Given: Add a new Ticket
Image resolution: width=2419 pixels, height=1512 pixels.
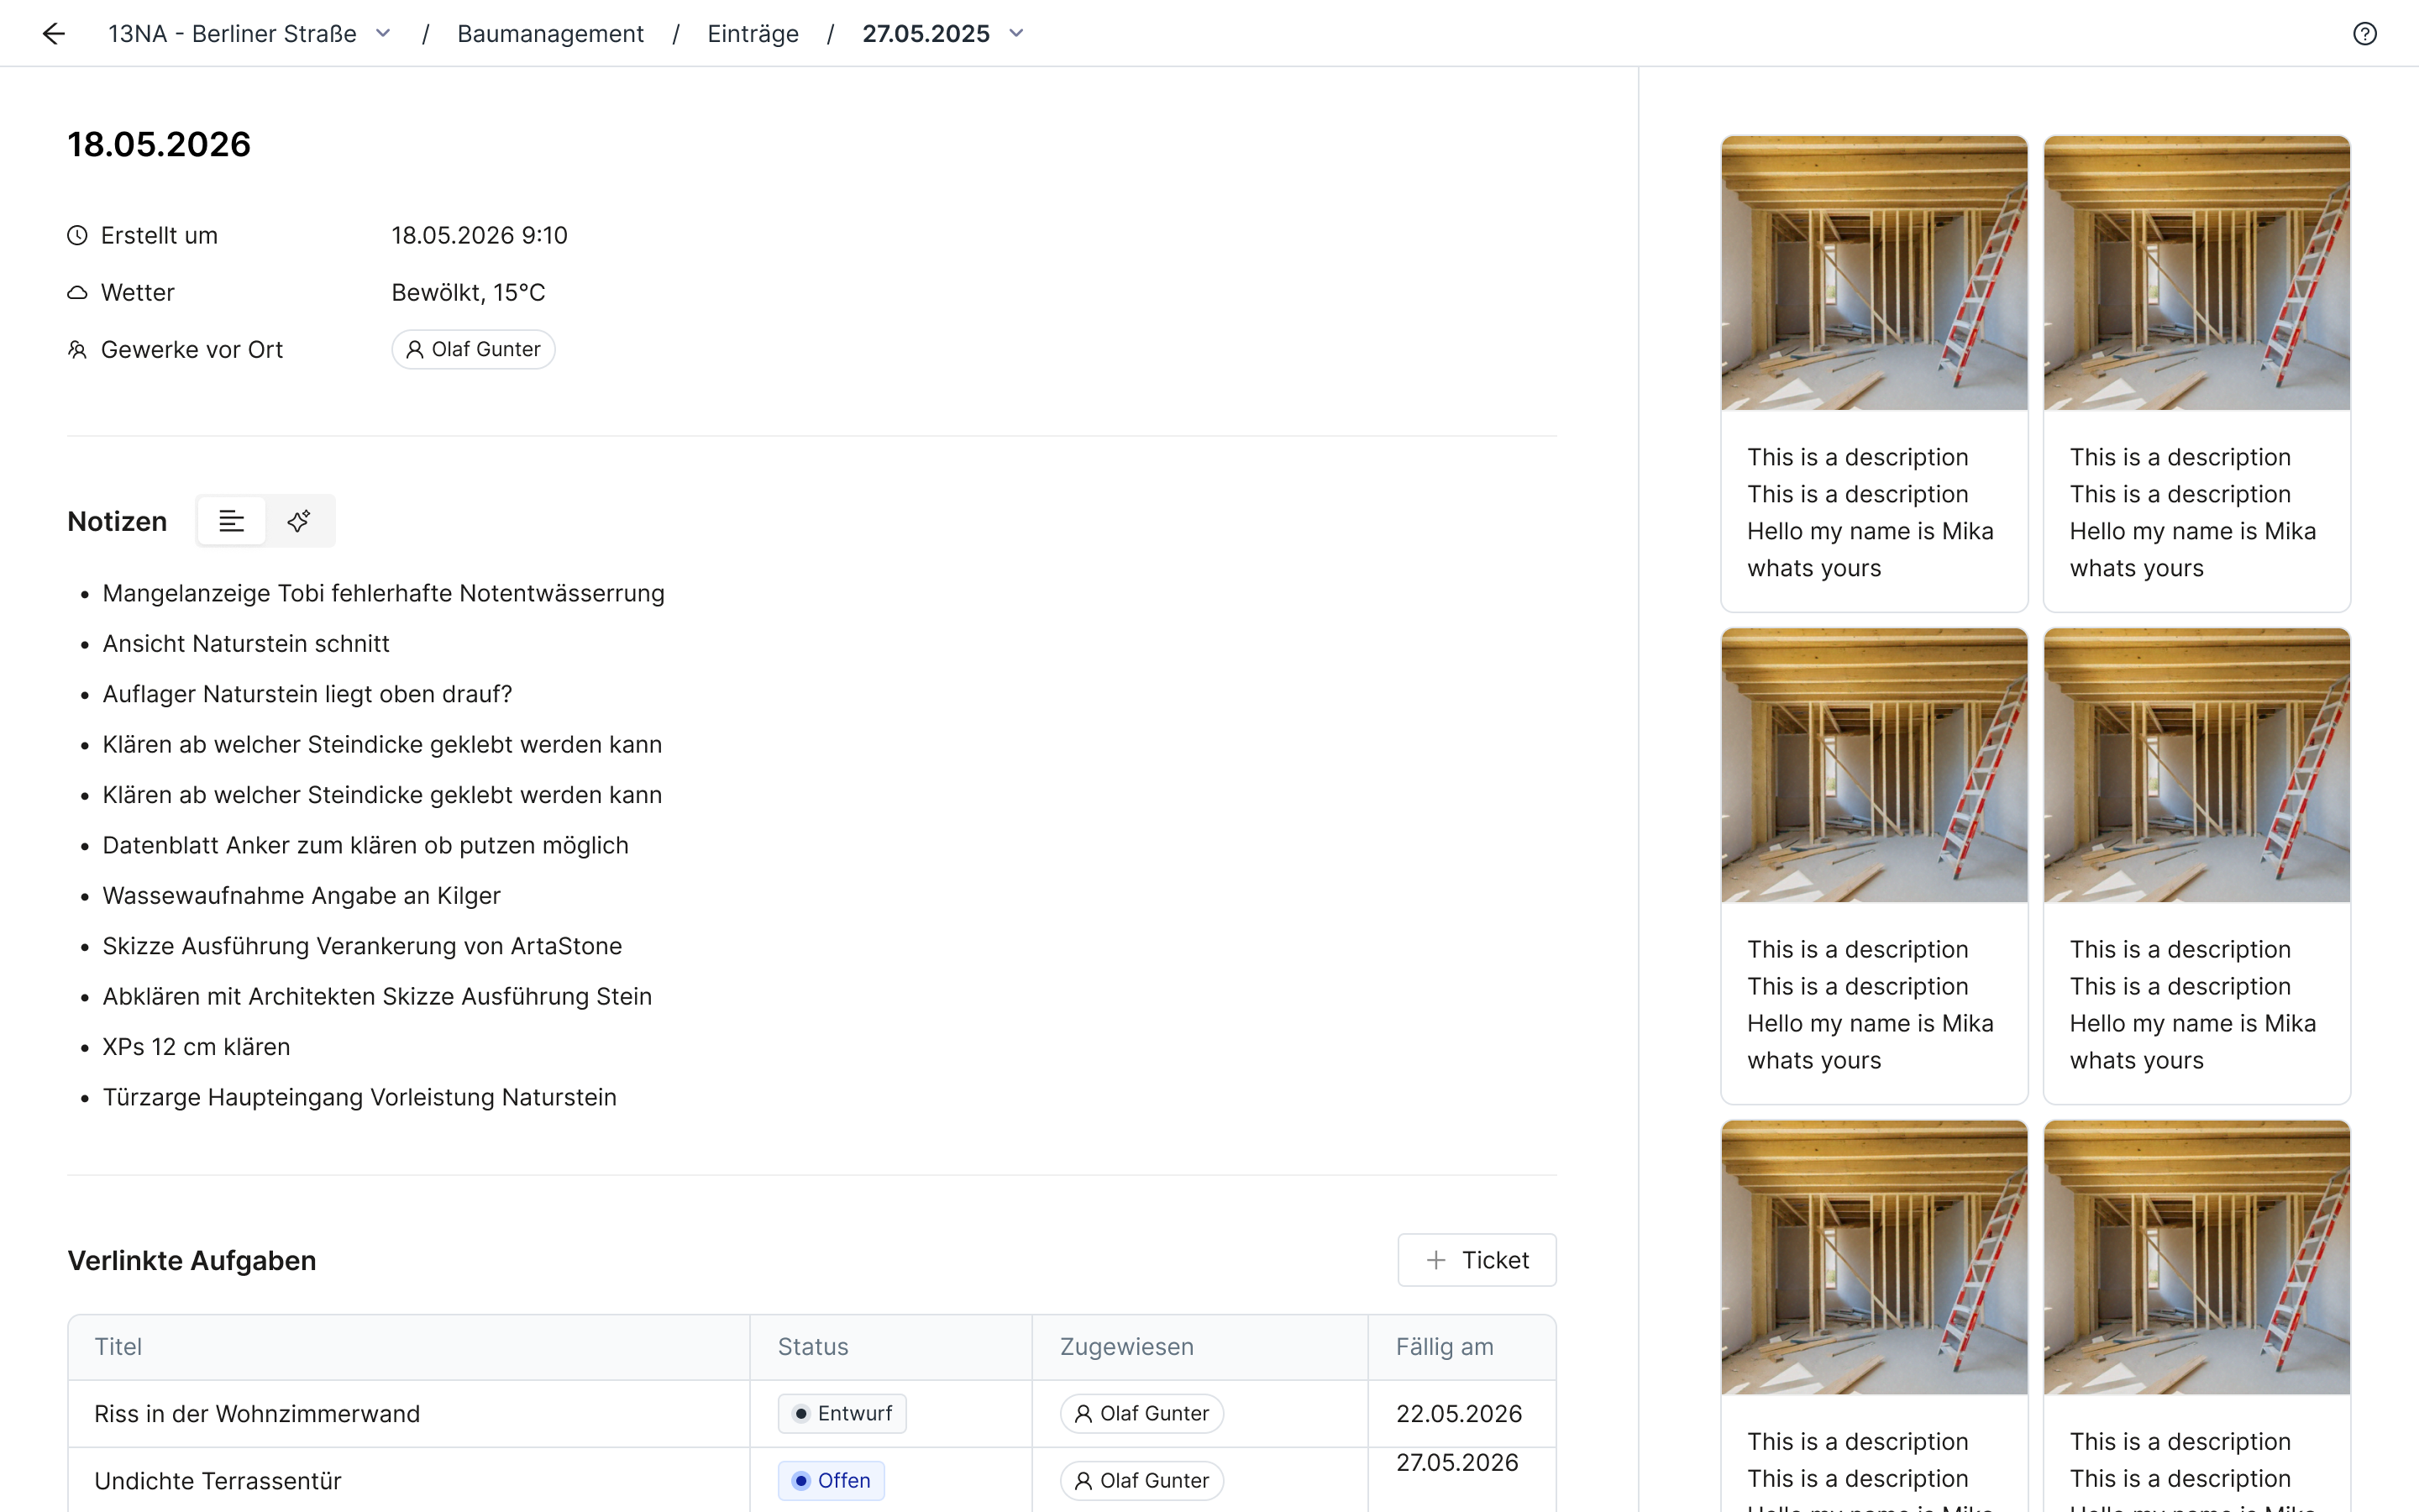Looking at the screenshot, I should [x=1477, y=1260].
